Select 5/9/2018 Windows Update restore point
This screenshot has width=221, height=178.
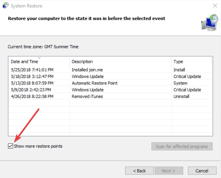tap(111, 90)
